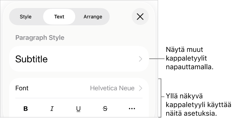Close the format panel with the X
The image size is (233, 118).
[x=140, y=17]
